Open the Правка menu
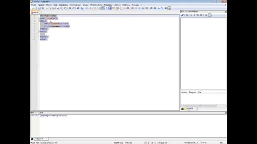Viewport: 257px width, 144px height. (41, 5)
